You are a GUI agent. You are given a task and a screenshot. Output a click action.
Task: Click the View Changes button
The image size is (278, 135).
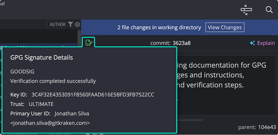[225, 27]
